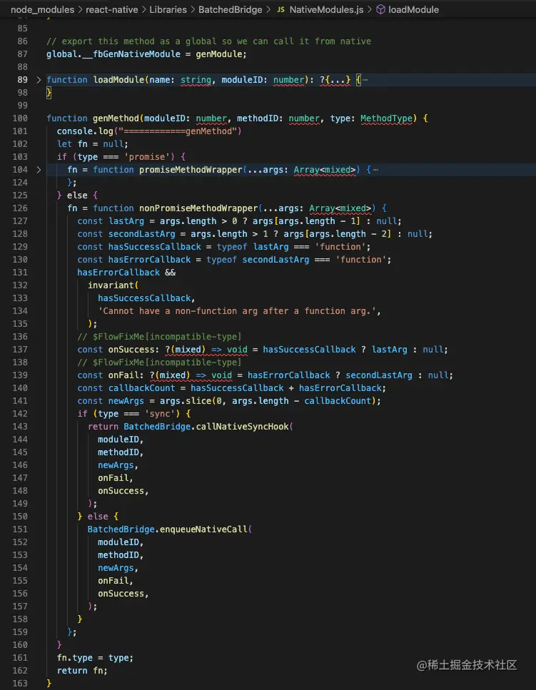Screen dimensions: 536x690
Task: Click the newArgs argument on line 146
Action: 116,465
